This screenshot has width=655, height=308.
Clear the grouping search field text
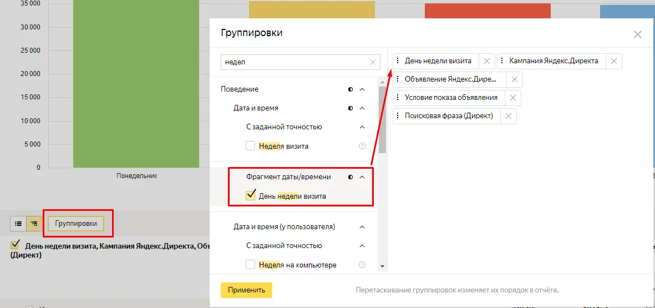tap(373, 62)
